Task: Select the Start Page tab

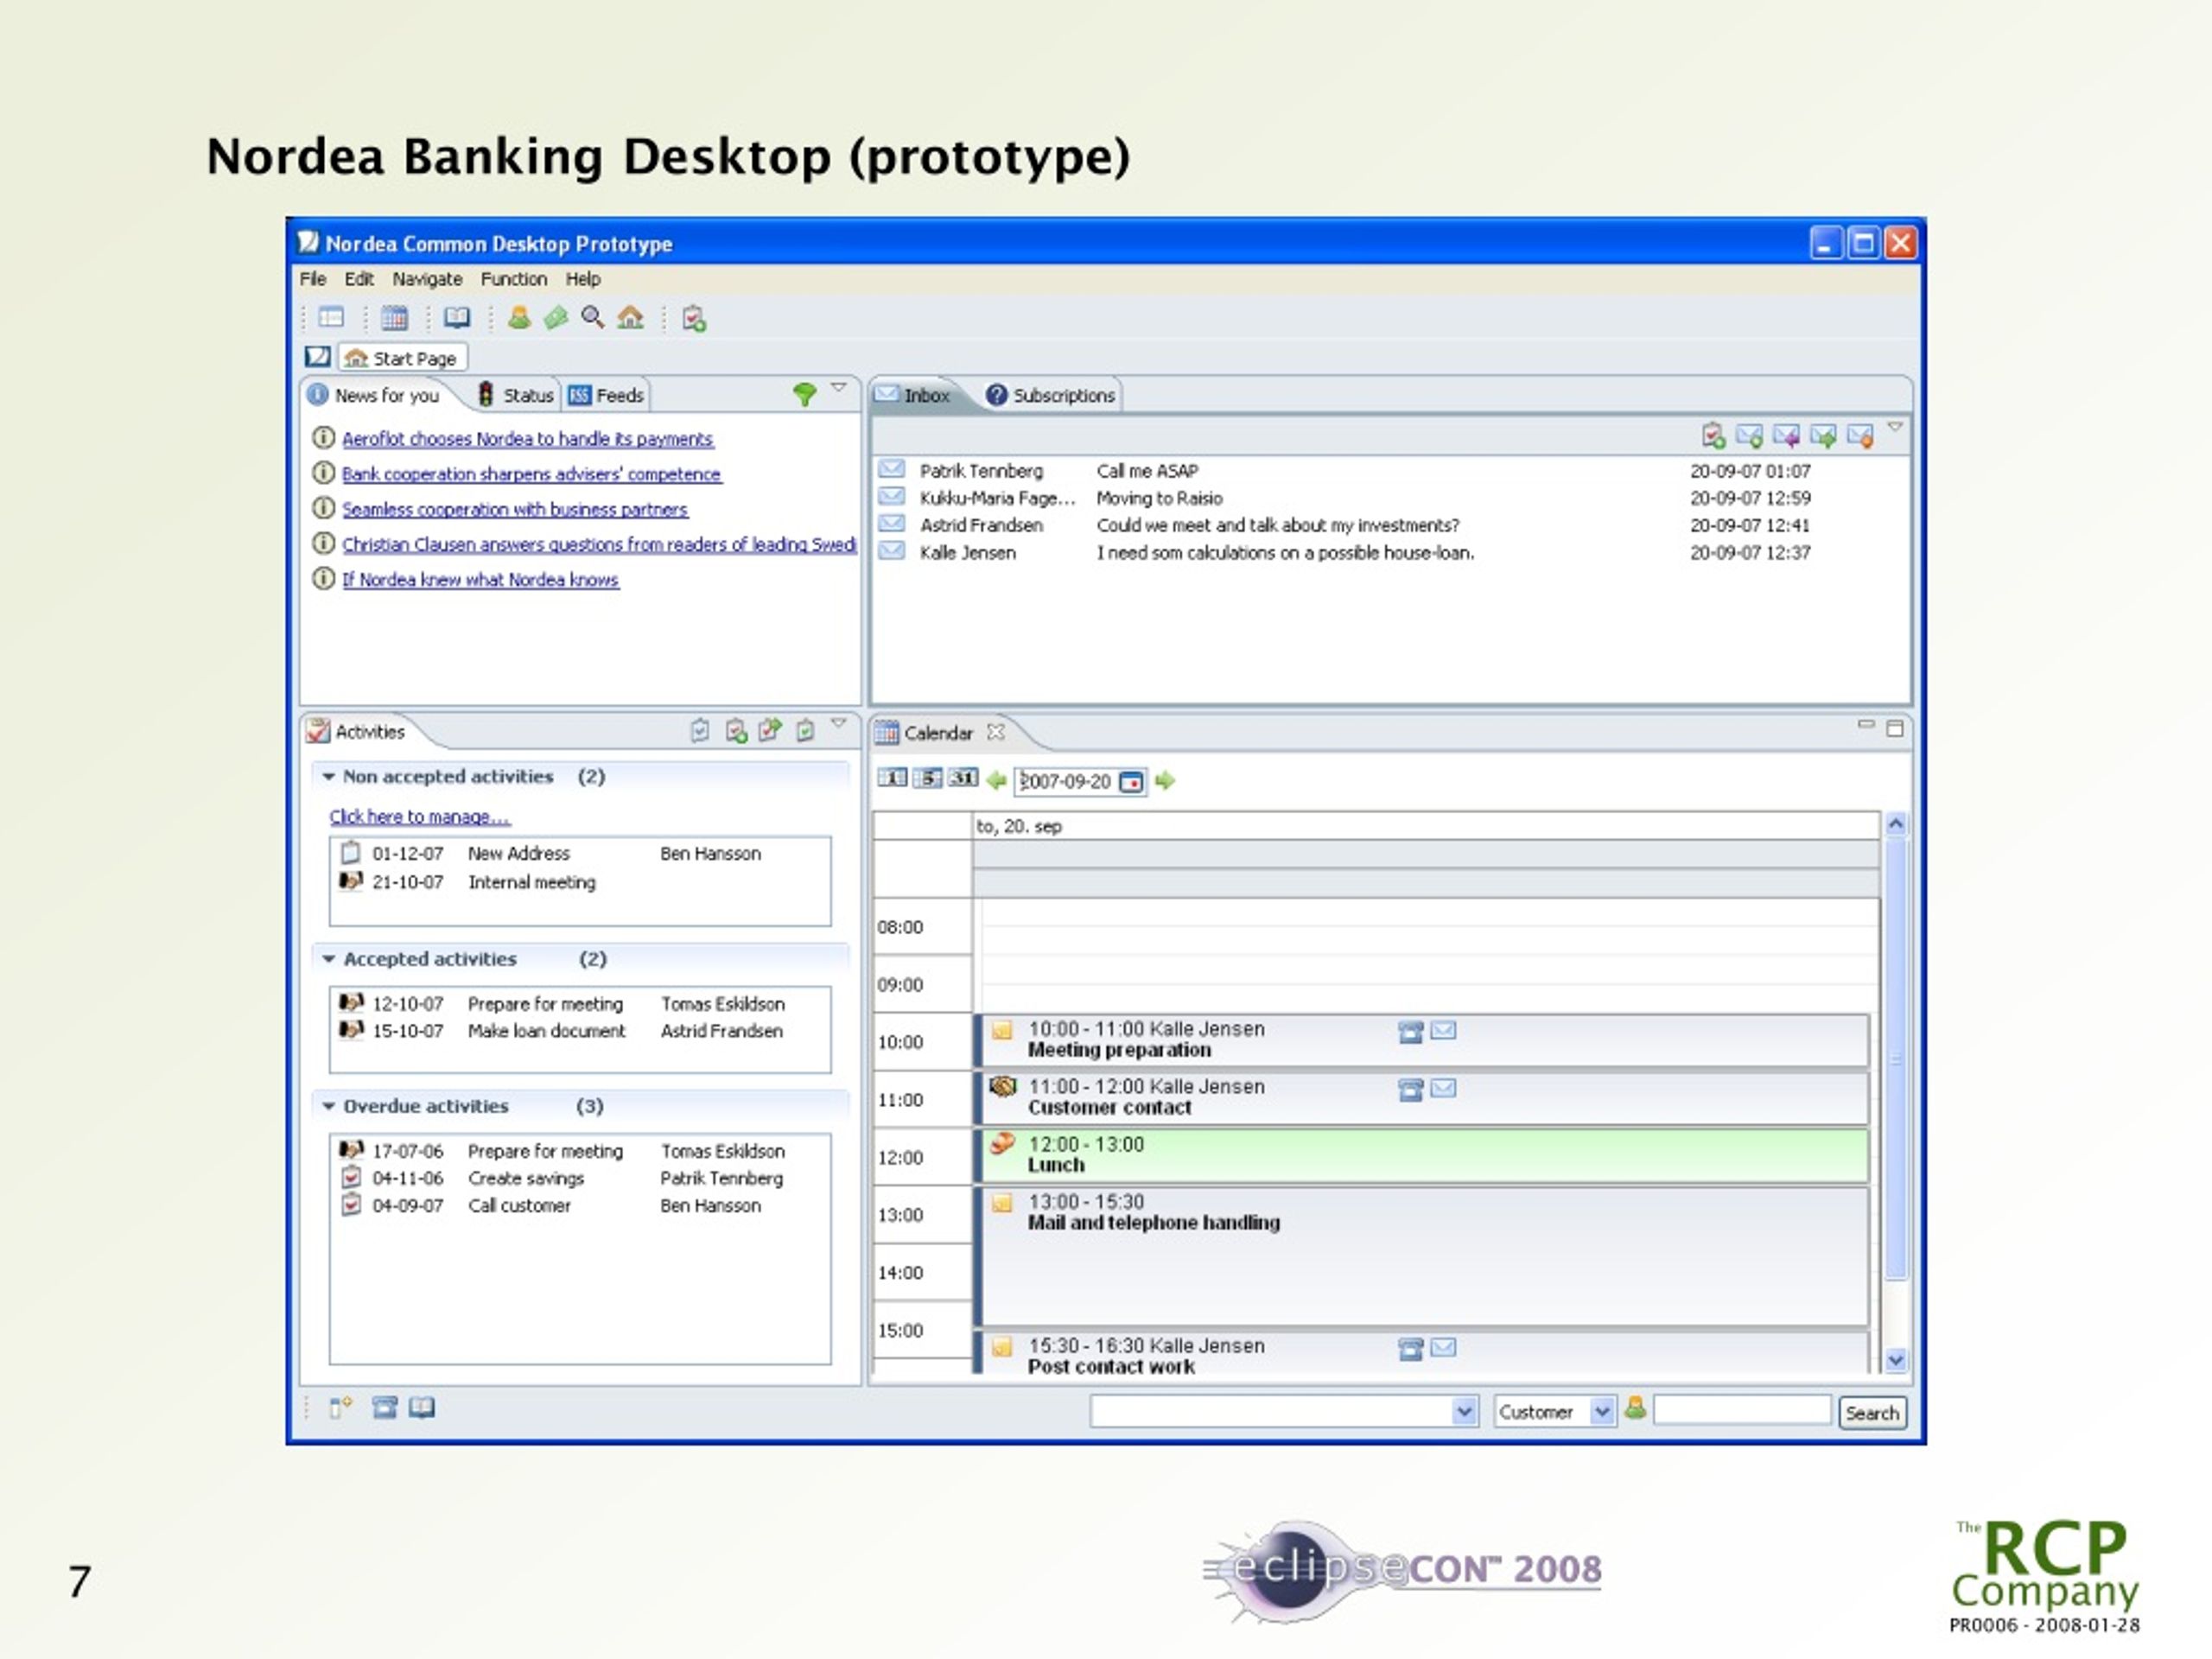Action: point(402,358)
